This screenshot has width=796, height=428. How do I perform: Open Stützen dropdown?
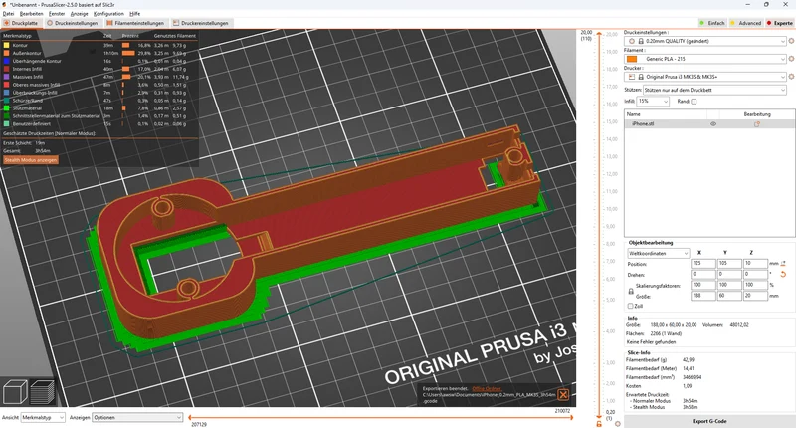714,90
